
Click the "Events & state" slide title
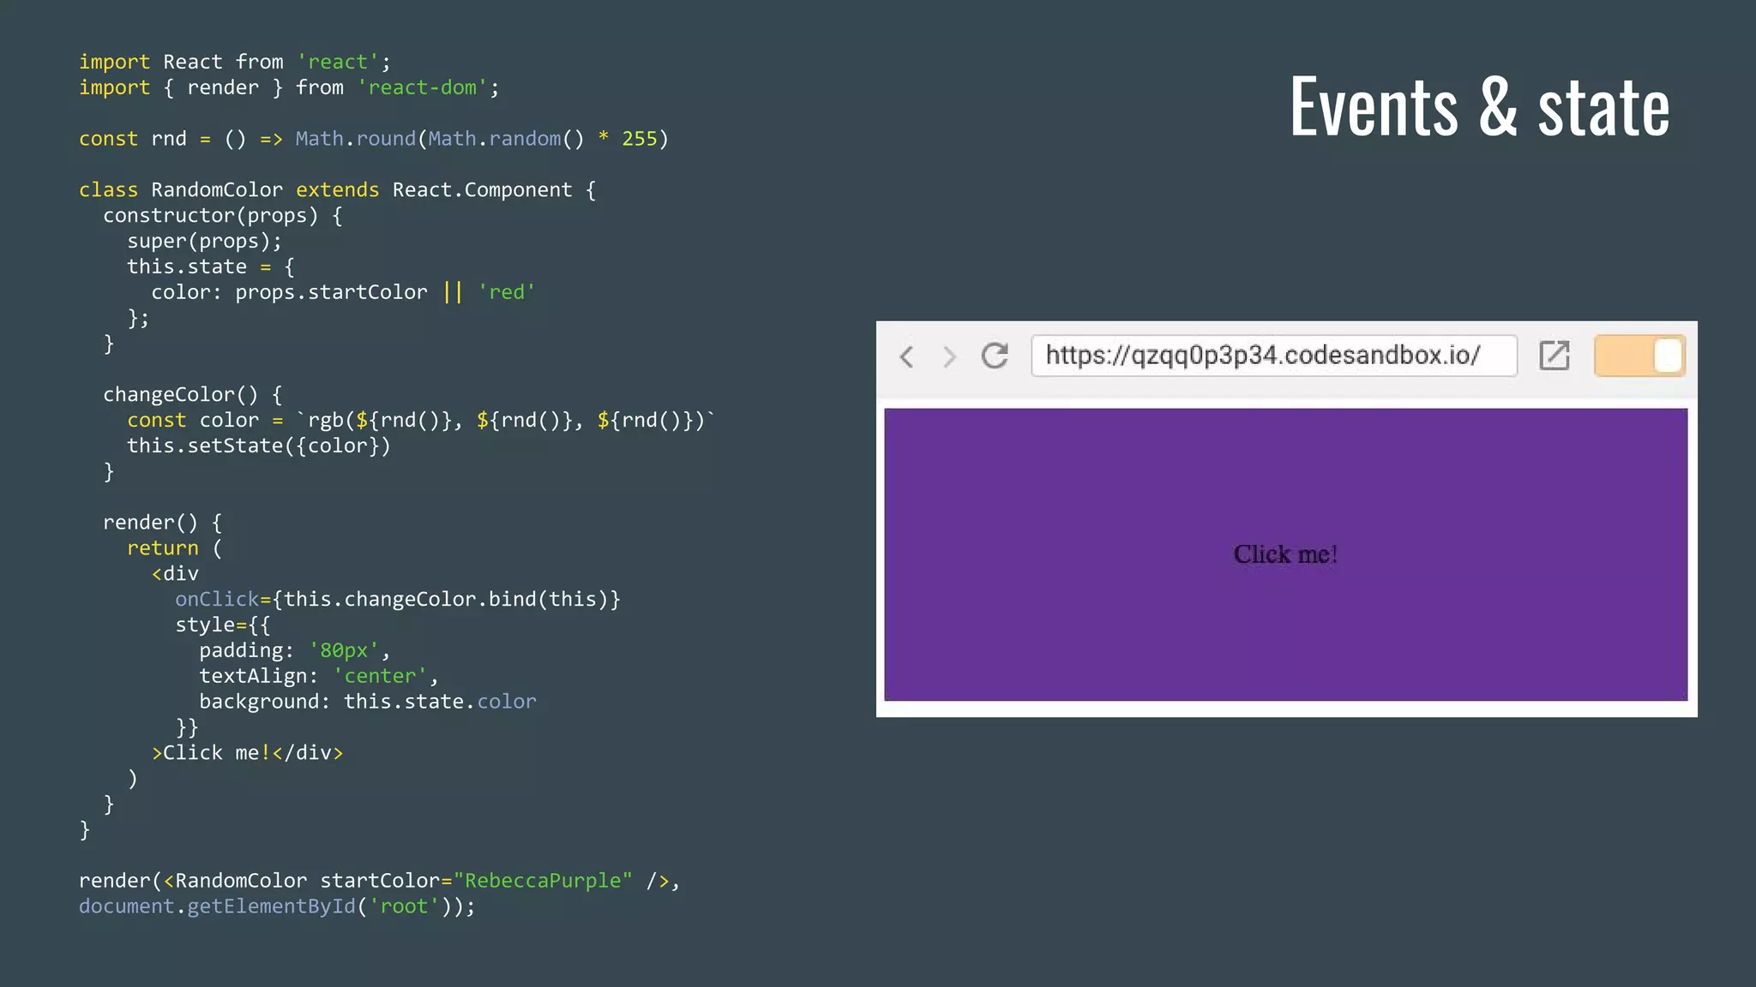(1480, 107)
